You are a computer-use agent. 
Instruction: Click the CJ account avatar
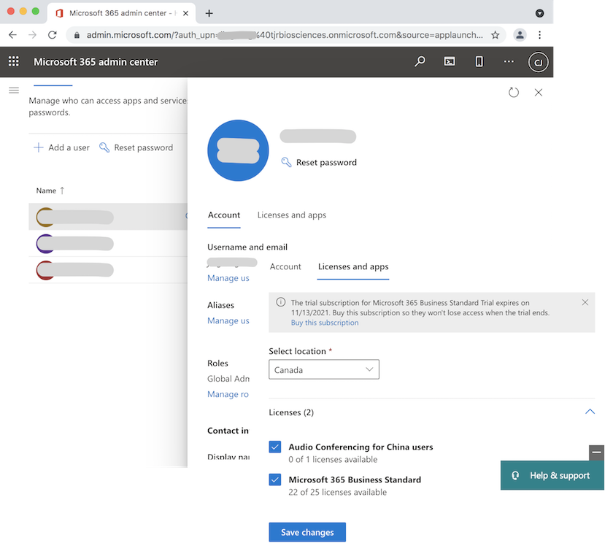point(538,62)
